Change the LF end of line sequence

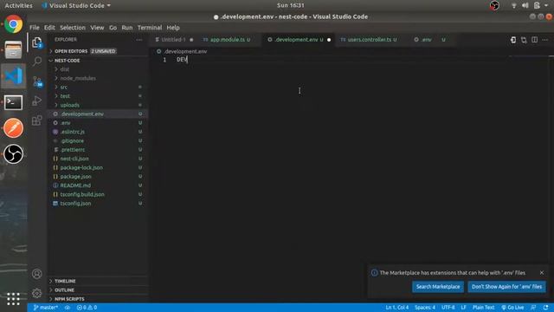click(463, 308)
